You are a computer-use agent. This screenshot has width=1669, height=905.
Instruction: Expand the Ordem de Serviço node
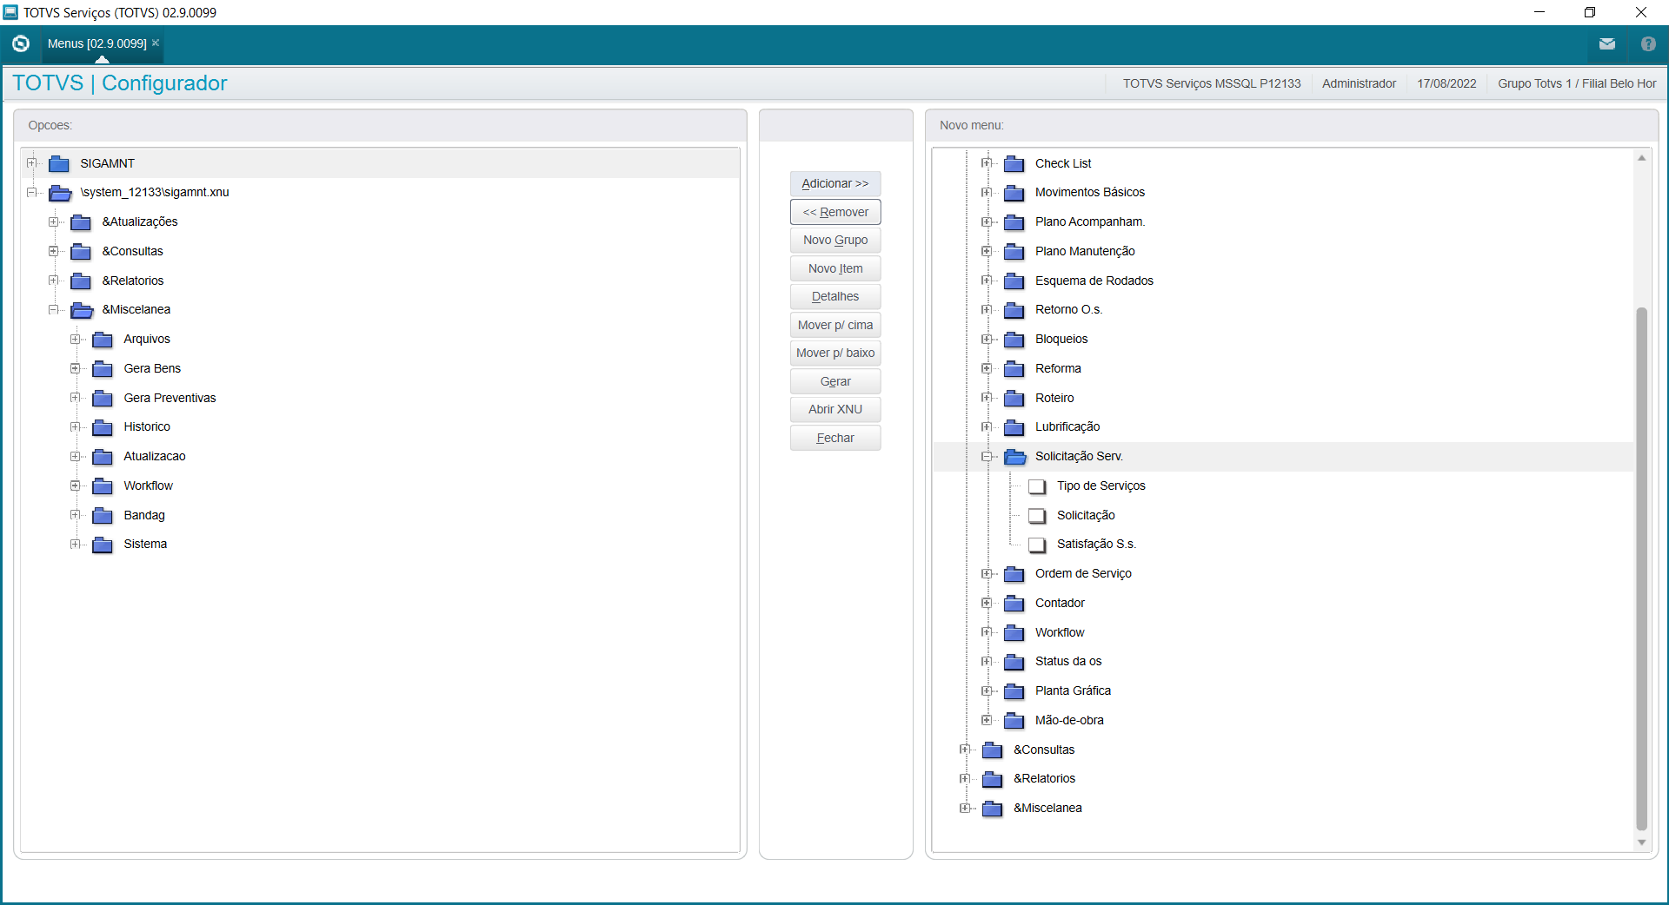tap(987, 573)
